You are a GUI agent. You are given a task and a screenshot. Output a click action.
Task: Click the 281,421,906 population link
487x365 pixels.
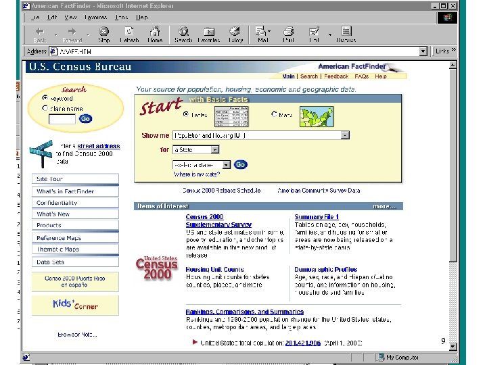click(303, 343)
